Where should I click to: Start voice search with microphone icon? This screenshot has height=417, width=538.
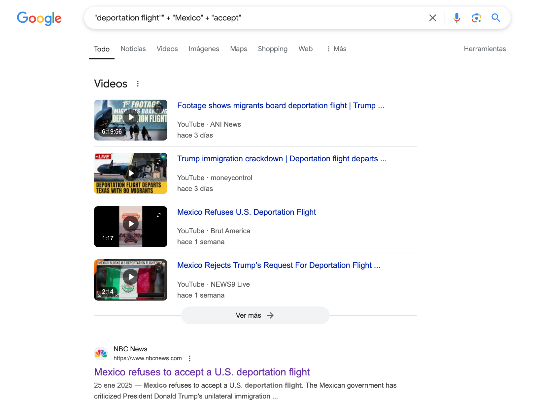[456, 18]
